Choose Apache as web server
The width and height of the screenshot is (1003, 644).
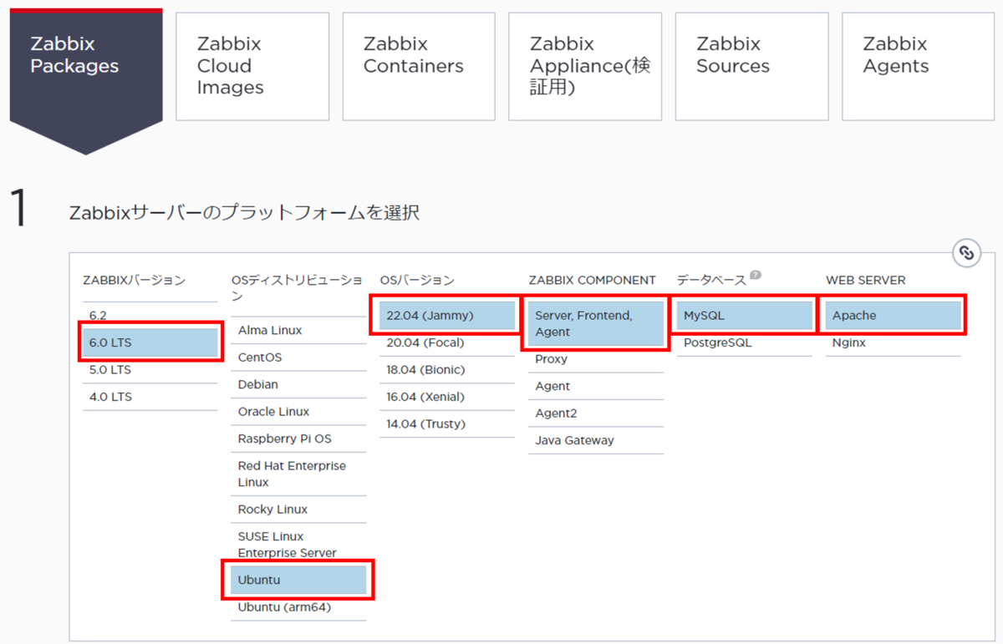point(894,316)
